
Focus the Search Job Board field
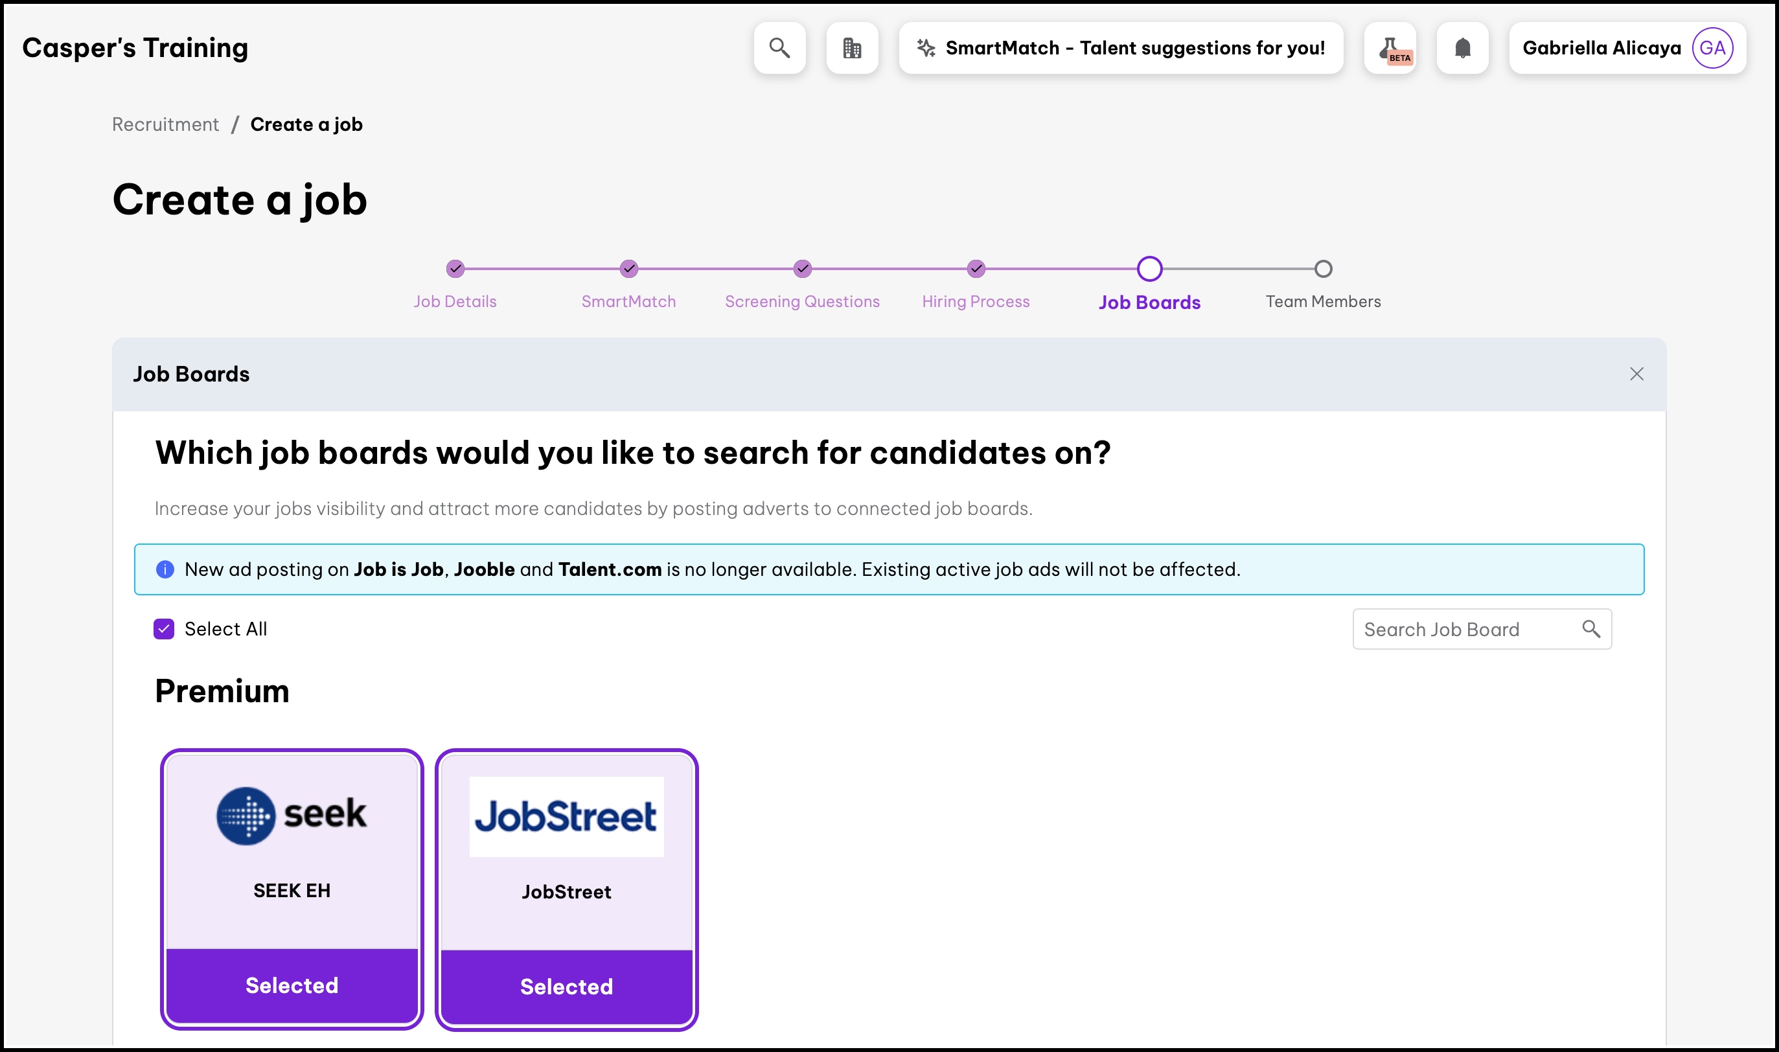1482,629
